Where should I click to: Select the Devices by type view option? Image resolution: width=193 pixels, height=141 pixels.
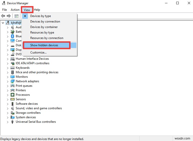click(50, 16)
